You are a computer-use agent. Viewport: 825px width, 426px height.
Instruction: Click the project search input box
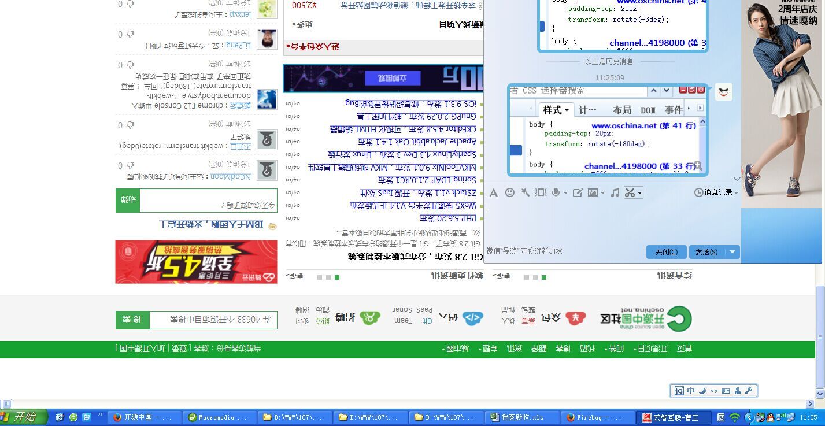[213, 320]
